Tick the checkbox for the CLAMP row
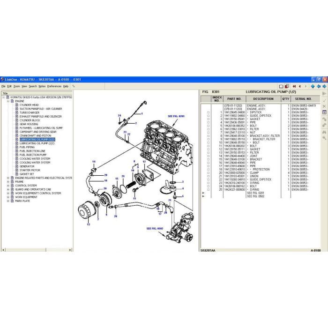The height and width of the screenshot is (328, 328). (x=208, y=173)
